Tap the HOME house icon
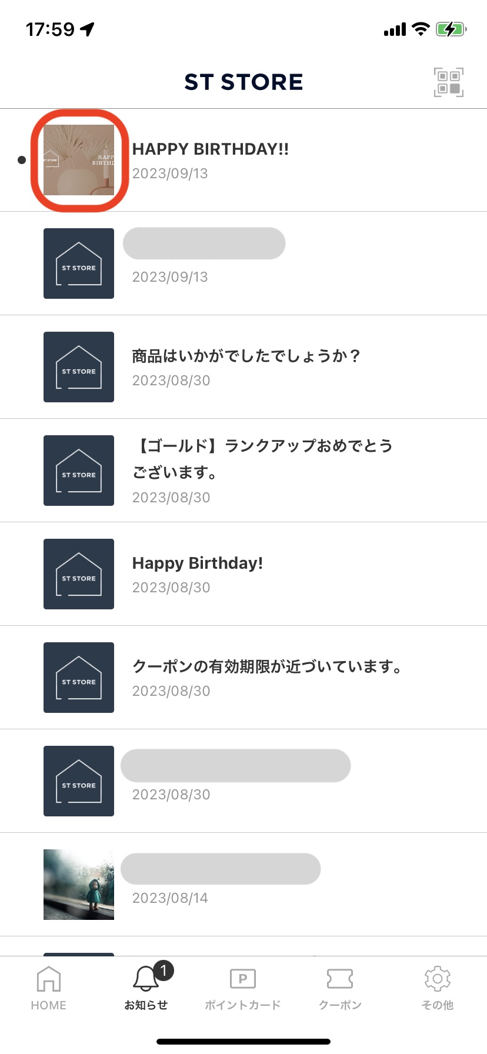The width and height of the screenshot is (487, 1054). point(49,979)
